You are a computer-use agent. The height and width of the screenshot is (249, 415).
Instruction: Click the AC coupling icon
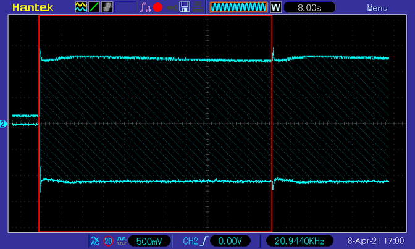(95, 241)
